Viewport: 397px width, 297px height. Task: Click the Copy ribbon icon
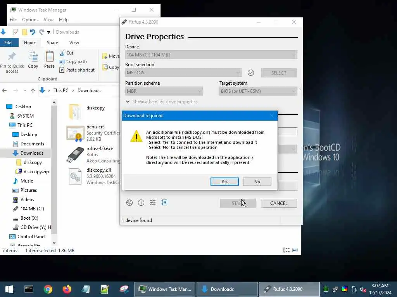[x=33, y=60]
